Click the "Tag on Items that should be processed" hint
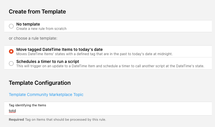The height and width of the screenshot is (127, 215). [x=65, y=120]
